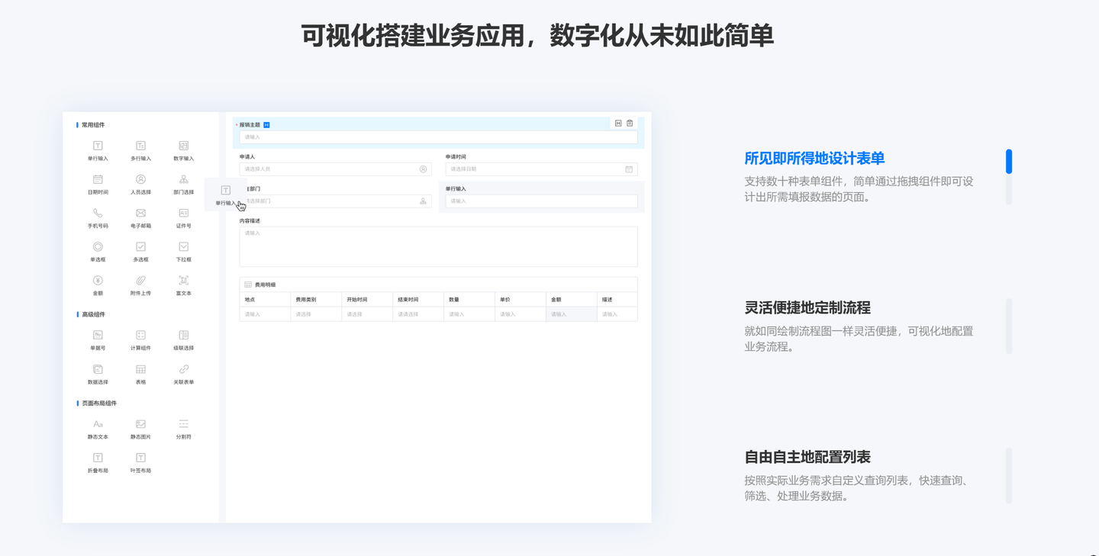Open the 开始时间 select cell
Screen dimensions: 1099x556
pos(367,314)
